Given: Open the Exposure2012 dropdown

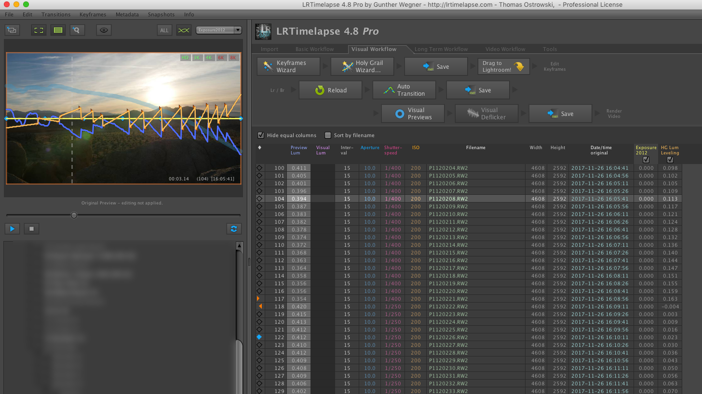Looking at the screenshot, I should pos(218,30).
